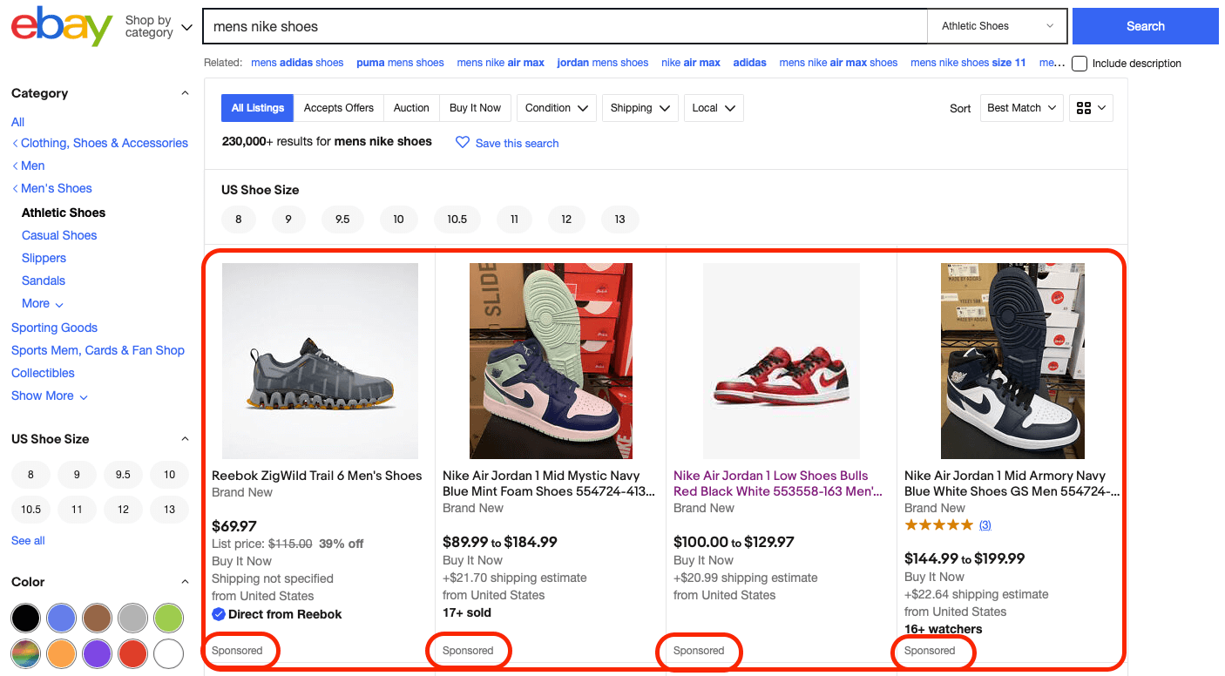This screenshot has width=1225, height=676.
Task: Filter by purple color swatch
Action: tap(97, 652)
